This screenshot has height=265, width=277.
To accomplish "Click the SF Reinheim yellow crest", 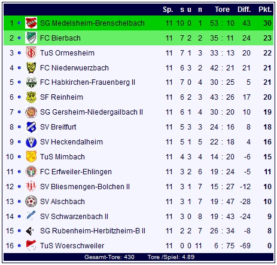I will coord(31,97).
